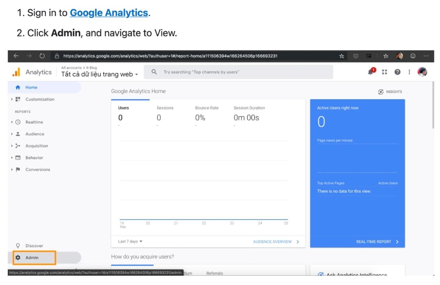
Task: Open the Real-Time Report link
Action: pyautogui.click(x=377, y=242)
